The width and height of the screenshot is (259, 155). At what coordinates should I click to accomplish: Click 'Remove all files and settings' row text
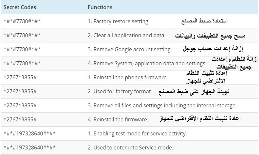tap(162, 105)
